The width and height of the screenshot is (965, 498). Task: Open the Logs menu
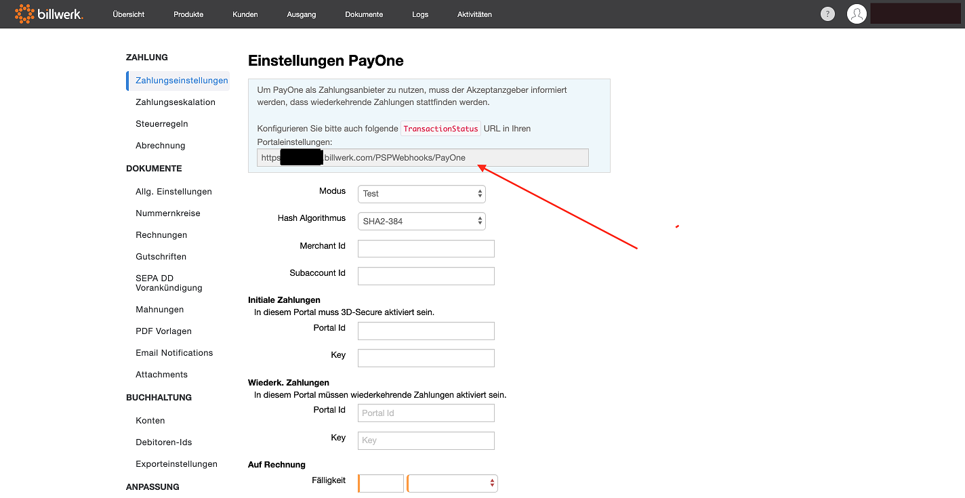click(420, 14)
